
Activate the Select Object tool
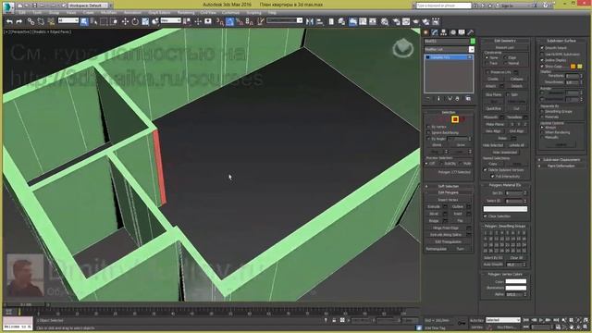point(84,22)
